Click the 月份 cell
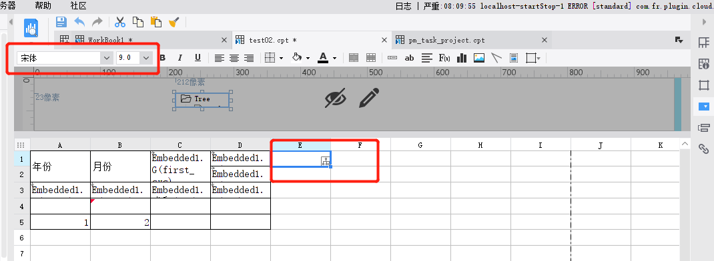 coord(120,166)
